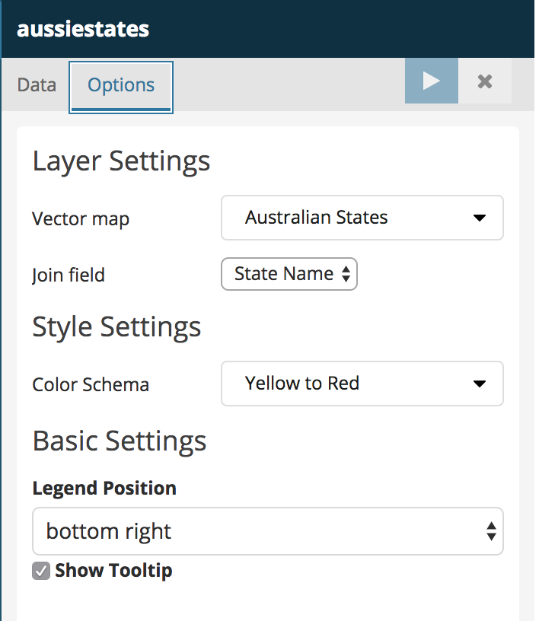Screen dimensions: 539x621
Task: Open the Australian States vector map dropdown
Action: pos(362,218)
